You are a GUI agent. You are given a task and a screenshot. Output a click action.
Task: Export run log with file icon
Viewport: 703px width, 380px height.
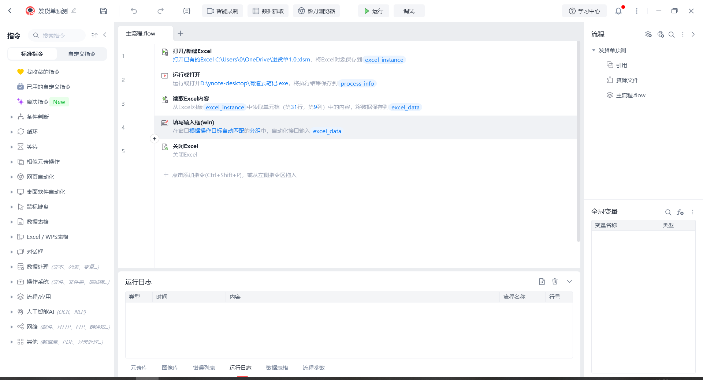[x=542, y=281]
